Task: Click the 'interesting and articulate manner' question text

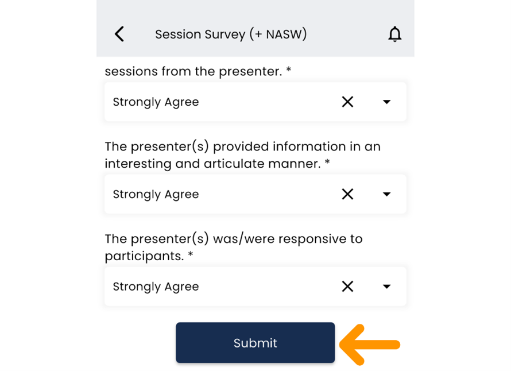Action: [x=242, y=155]
